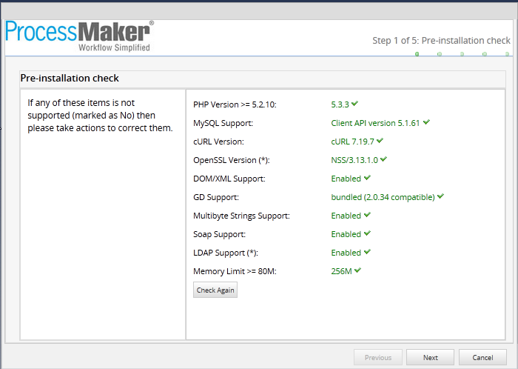
Task: Click the LDAP Support green checkmark
Action: pyautogui.click(x=367, y=252)
